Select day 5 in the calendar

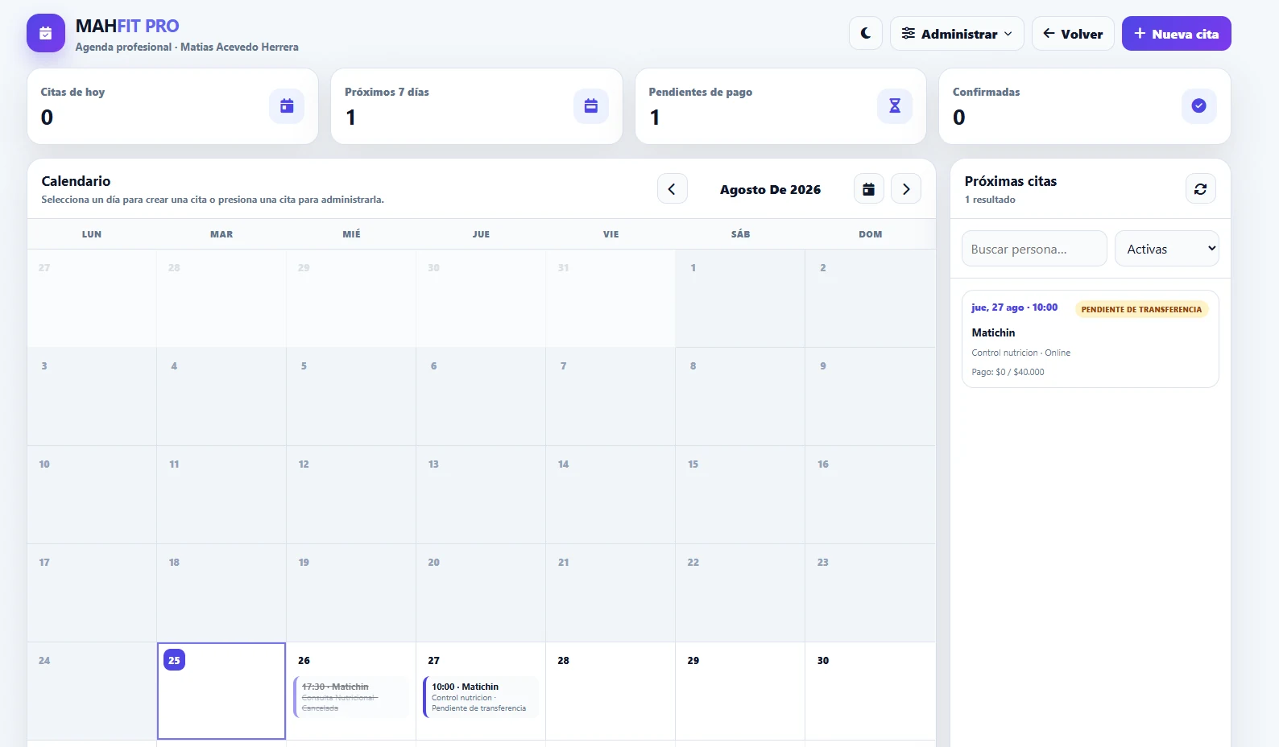click(351, 396)
